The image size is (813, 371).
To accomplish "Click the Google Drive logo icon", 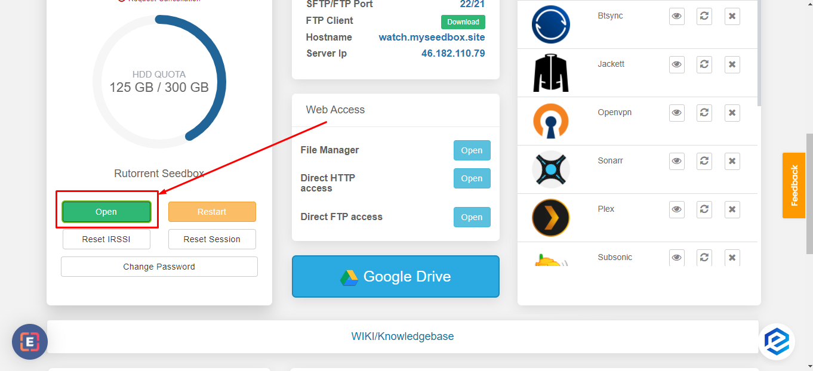I will [350, 276].
